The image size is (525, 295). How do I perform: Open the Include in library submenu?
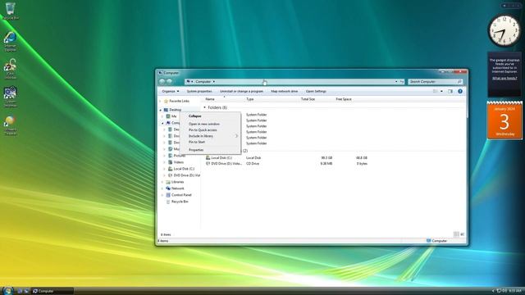pos(210,136)
